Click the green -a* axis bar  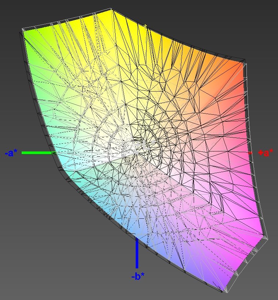pos(39,153)
